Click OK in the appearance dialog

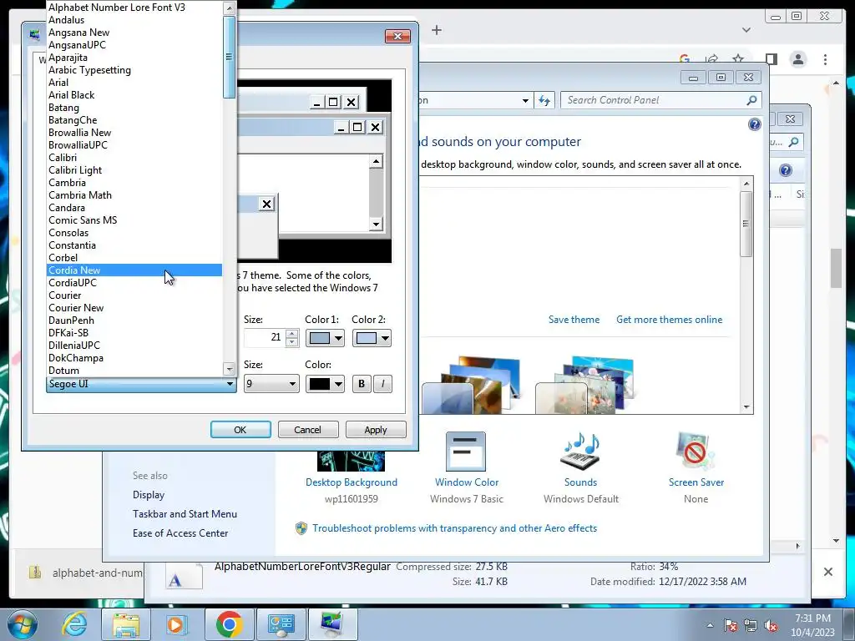[240, 430]
